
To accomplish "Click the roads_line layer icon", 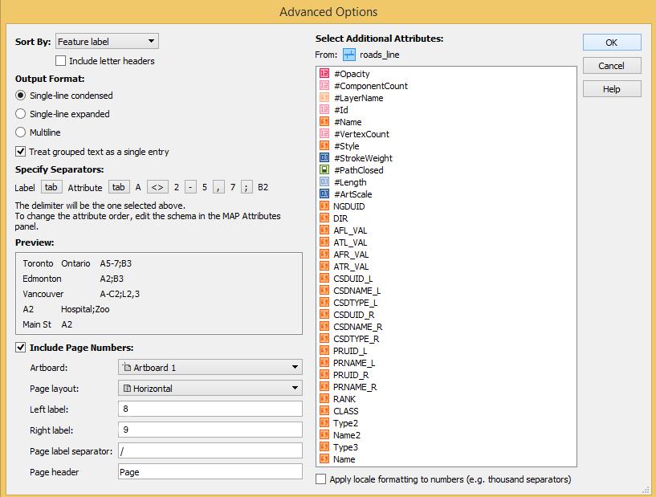I will pyautogui.click(x=349, y=55).
